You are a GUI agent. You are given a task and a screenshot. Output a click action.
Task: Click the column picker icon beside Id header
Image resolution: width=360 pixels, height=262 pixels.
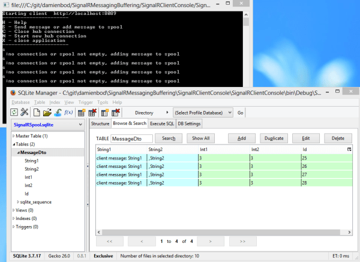tap(349, 149)
